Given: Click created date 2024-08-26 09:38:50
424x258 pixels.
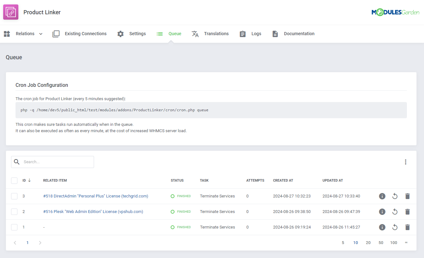Looking at the screenshot, I should [x=292, y=212].
